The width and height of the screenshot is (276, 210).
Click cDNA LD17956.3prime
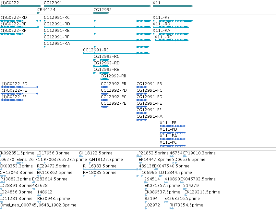(39, 156)
